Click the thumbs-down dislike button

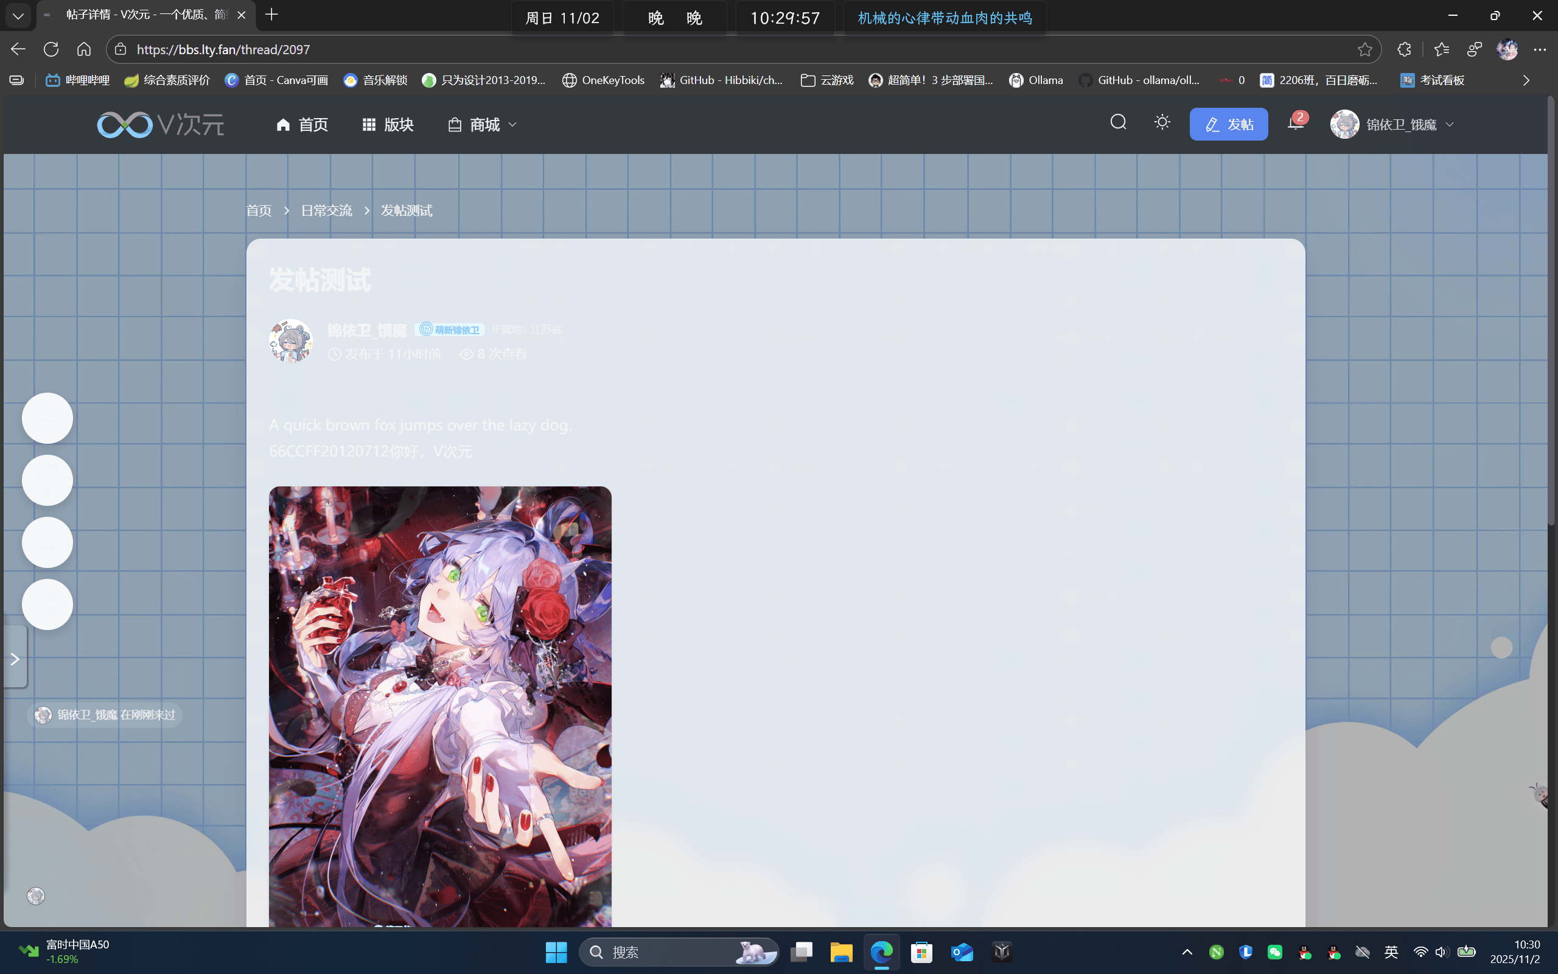click(47, 480)
